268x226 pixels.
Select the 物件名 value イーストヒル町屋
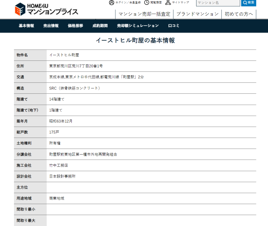tap(64, 55)
